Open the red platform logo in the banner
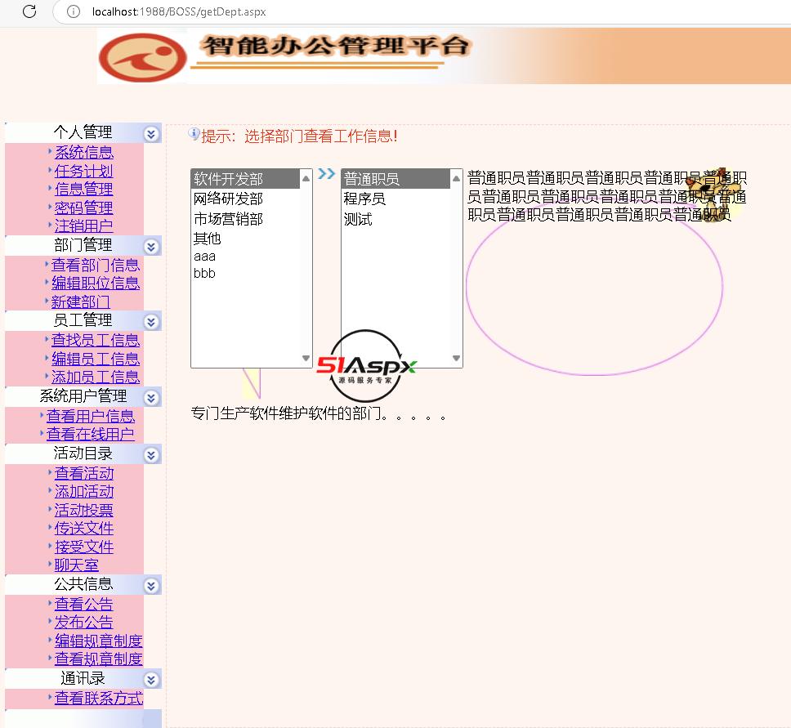 (x=143, y=57)
